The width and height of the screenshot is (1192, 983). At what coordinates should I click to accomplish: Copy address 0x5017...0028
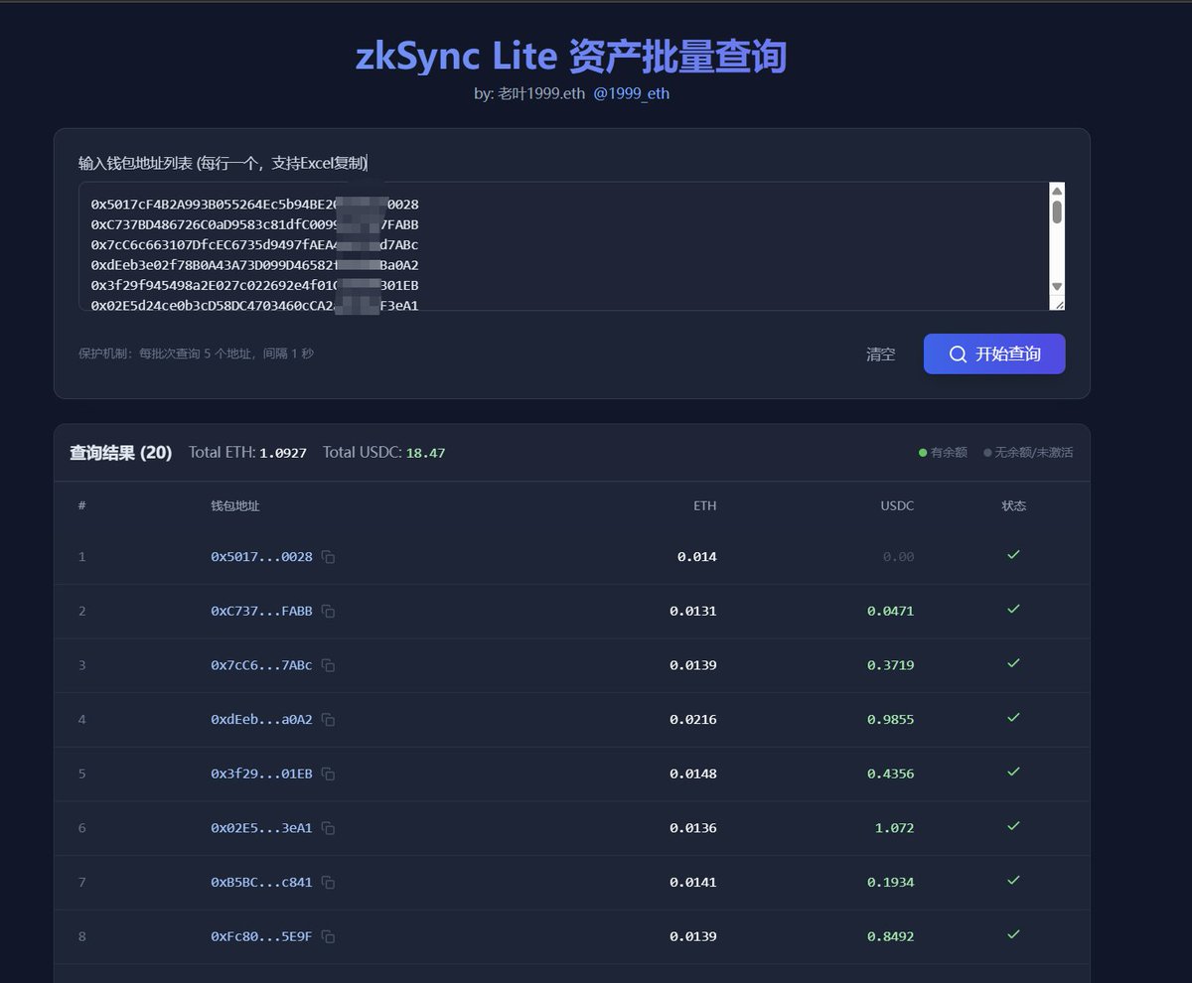pyautogui.click(x=328, y=557)
